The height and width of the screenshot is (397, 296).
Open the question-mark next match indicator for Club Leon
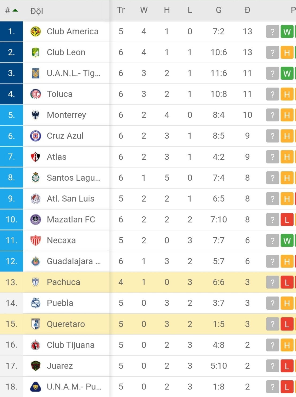(272, 52)
